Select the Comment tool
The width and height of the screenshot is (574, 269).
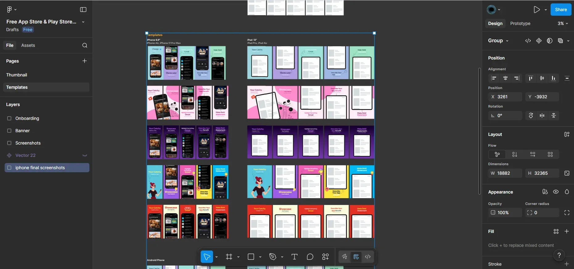[x=310, y=257]
